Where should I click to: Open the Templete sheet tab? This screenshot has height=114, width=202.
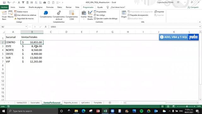(98, 103)
